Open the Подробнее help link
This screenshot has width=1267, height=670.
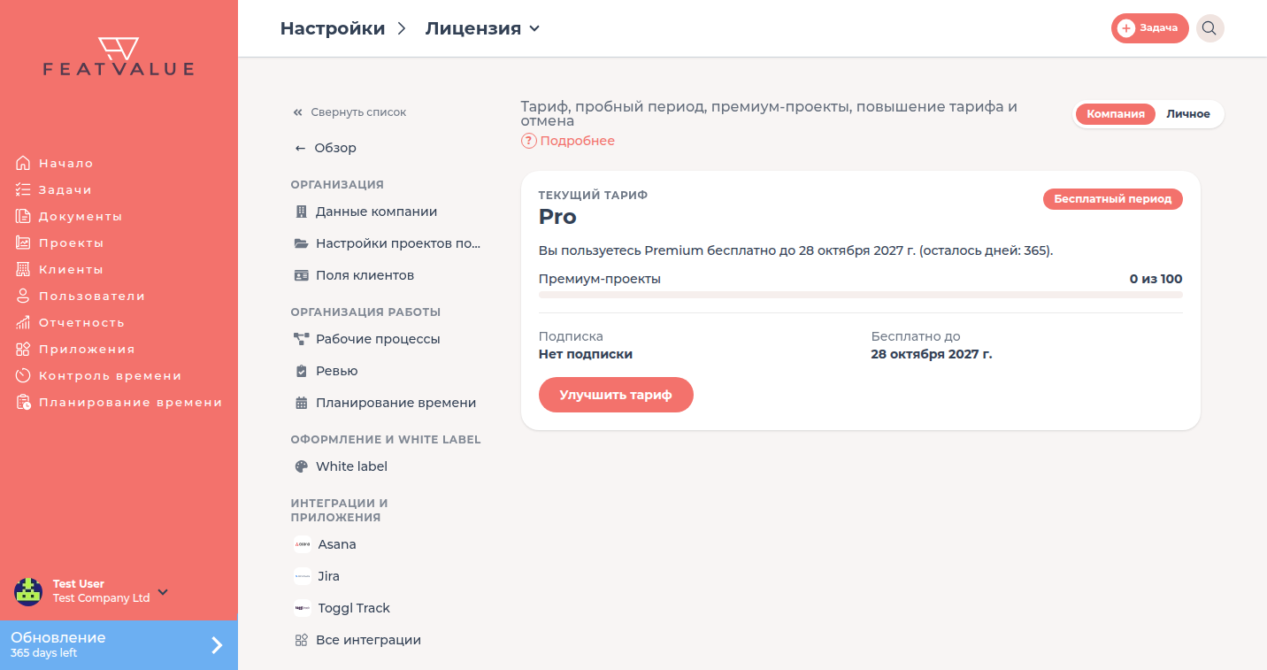coord(568,141)
